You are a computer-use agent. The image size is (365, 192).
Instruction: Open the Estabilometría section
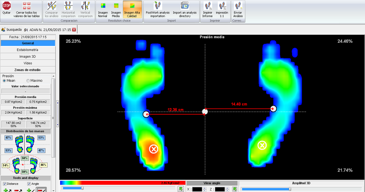point(28,50)
